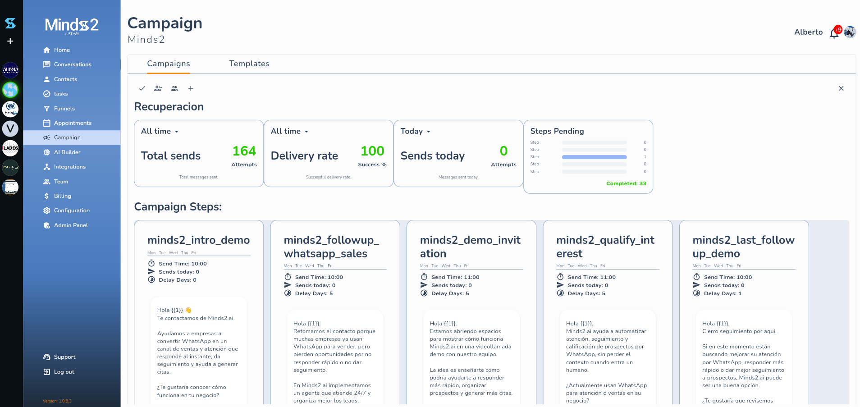Click Delay Days: 5 in minds2_qualify_interest
The width and height of the screenshot is (860, 407).
[x=586, y=293]
